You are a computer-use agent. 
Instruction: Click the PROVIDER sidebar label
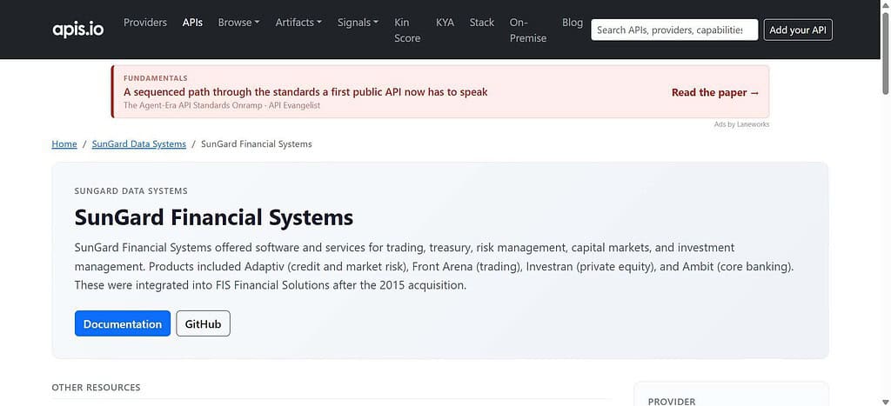pyautogui.click(x=672, y=402)
